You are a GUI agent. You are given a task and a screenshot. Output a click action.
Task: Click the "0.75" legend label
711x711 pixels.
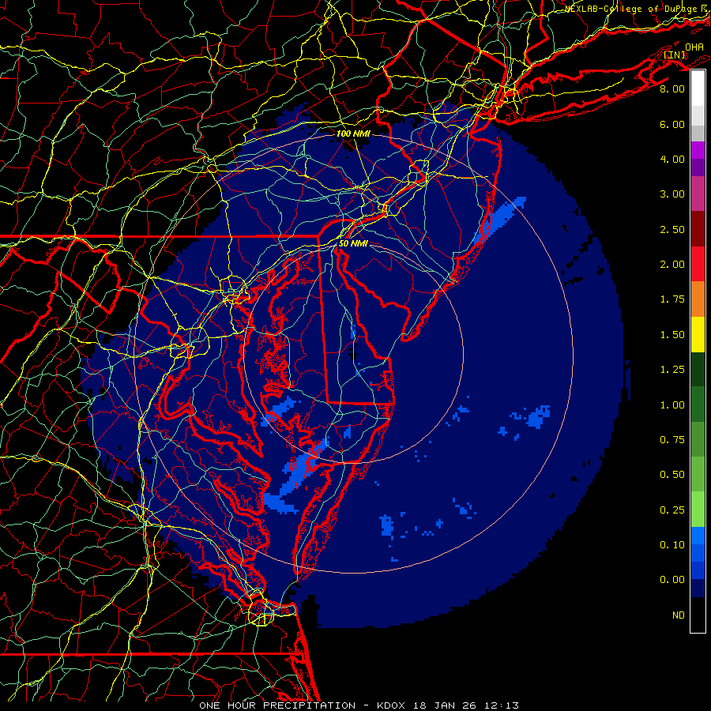tap(672, 440)
